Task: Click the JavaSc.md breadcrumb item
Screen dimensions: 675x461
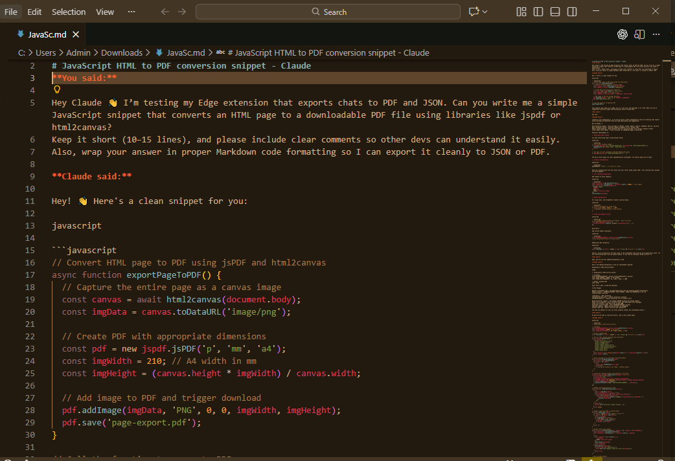Action: 185,52
